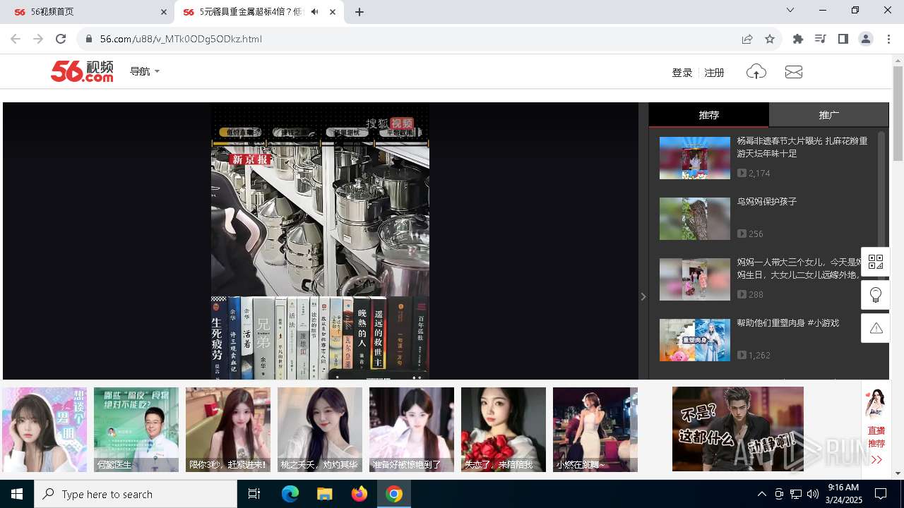Open the 小悠在跳舞 thumbnail
Screen dimensions: 904x508
coord(595,430)
